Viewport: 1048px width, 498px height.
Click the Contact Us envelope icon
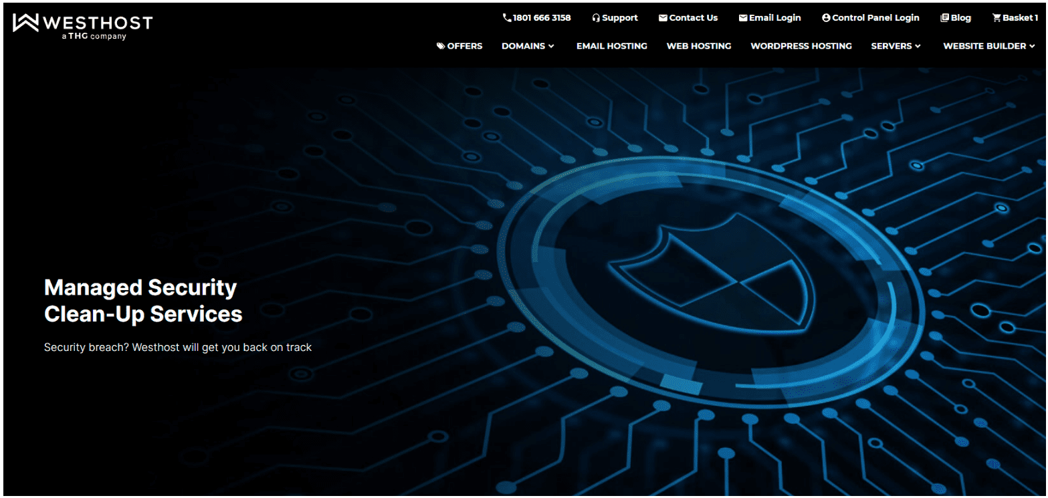pos(663,18)
